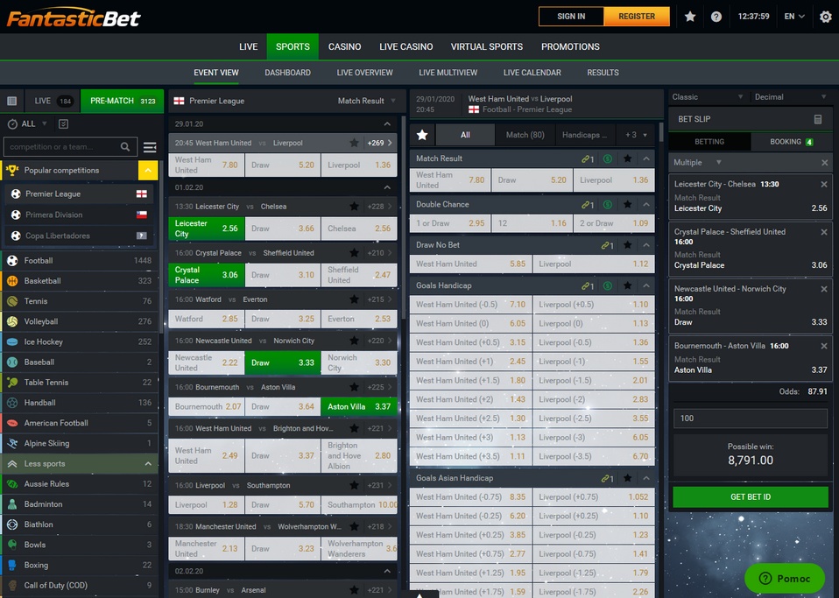
Task: Click the GET BET ID button
Action: click(751, 497)
